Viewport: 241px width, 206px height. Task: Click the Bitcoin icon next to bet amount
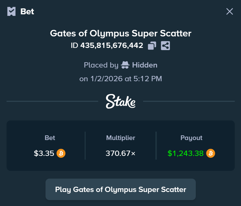point(61,153)
